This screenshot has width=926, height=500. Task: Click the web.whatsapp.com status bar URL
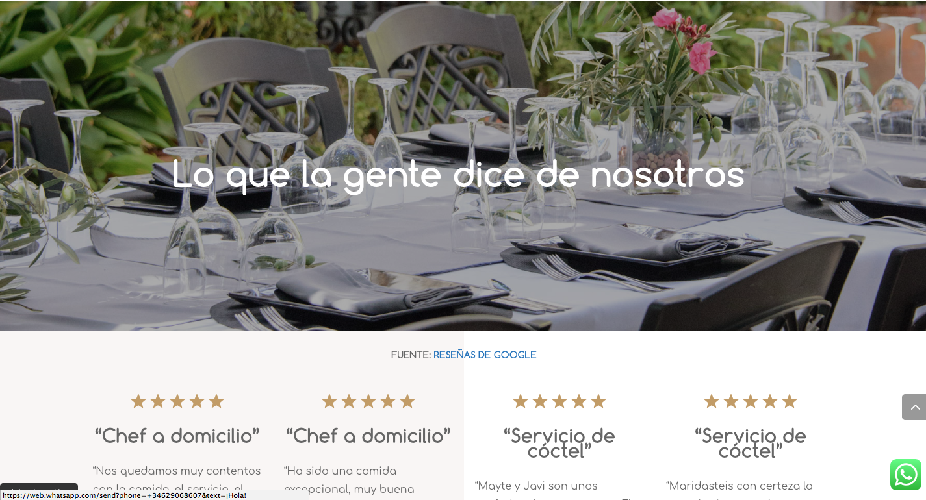pos(125,495)
